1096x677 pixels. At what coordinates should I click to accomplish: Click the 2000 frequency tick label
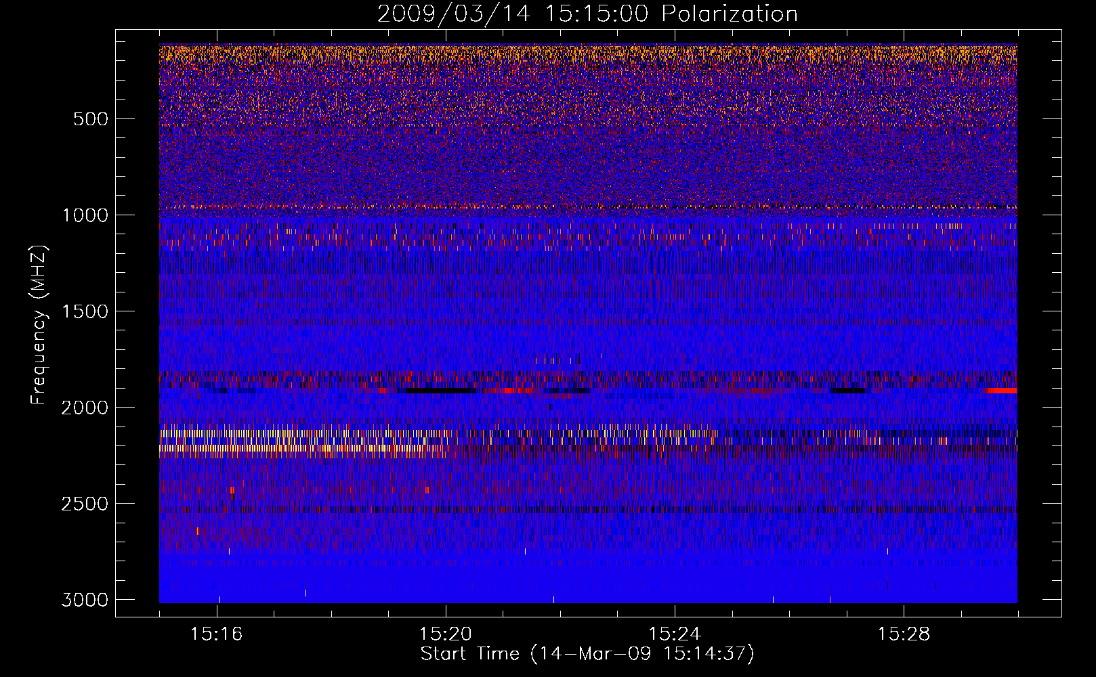85,408
